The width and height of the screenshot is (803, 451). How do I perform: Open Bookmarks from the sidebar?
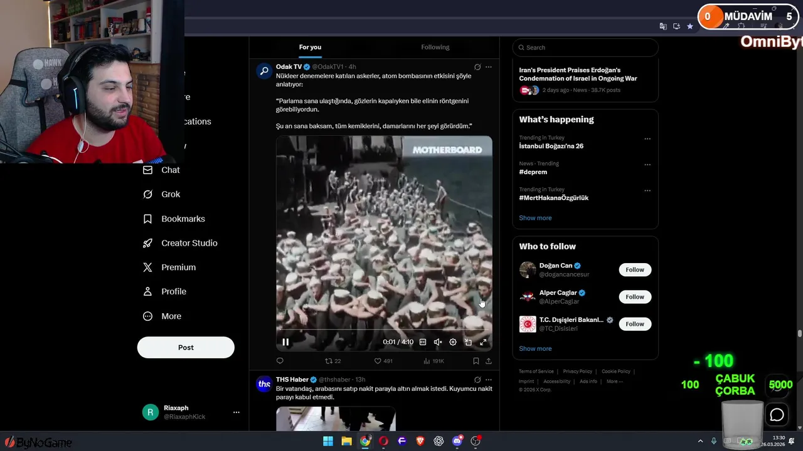(174, 219)
